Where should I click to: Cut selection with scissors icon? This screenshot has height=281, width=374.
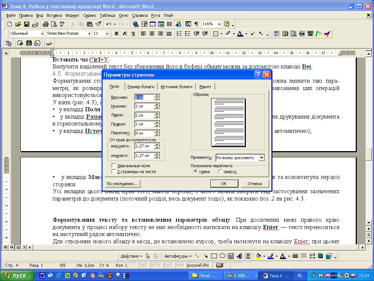[73, 24]
